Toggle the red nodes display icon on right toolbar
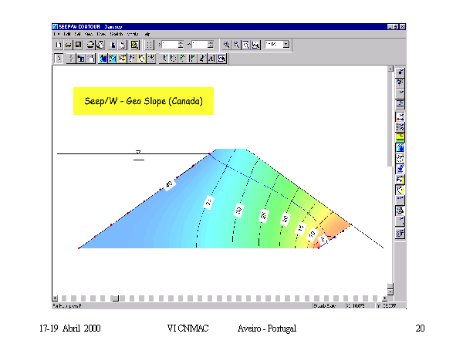Screen dimensions: 463x347 click(x=400, y=116)
